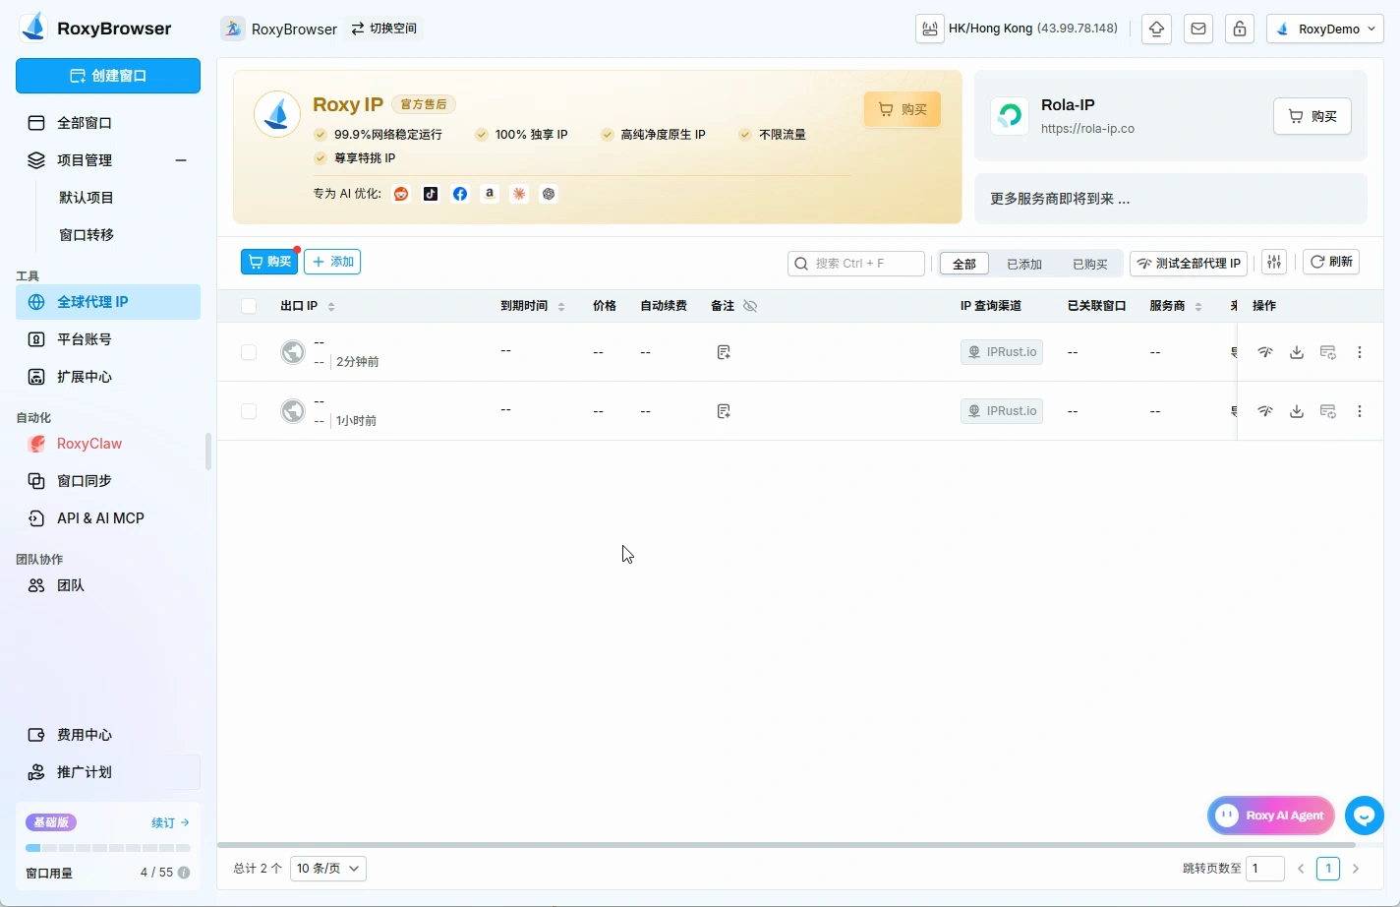Open the upload arrow icon in header

(x=1156, y=29)
